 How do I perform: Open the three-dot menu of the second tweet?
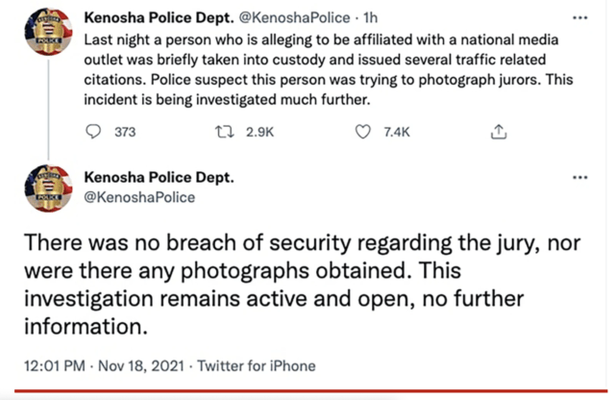(580, 178)
